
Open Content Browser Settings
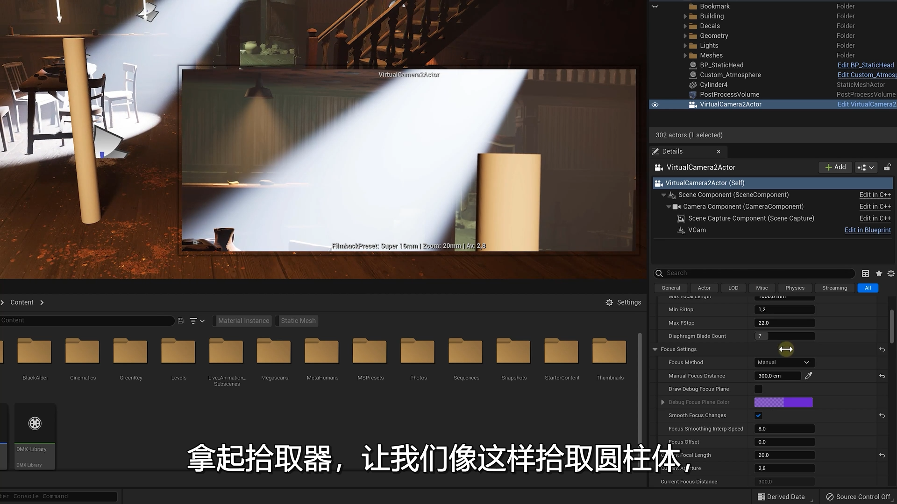pos(623,302)
